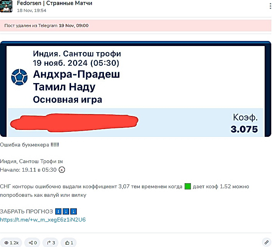The width and height of the screenshot is (272, 247).
Task: Click the third blue down-arrow emoji
Action: tap(73, 211)
